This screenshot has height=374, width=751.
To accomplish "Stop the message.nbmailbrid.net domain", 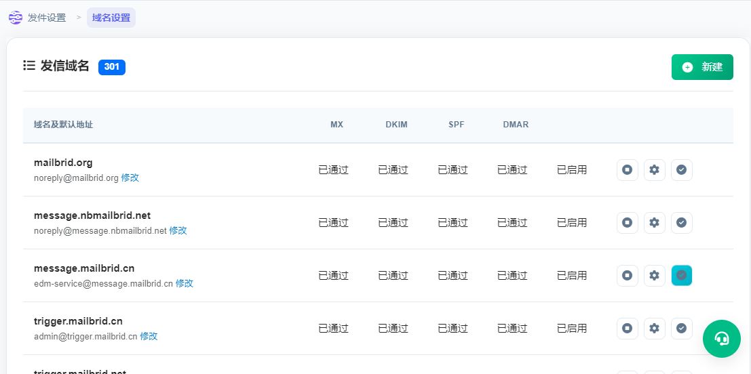I will [x=628, y=223].
